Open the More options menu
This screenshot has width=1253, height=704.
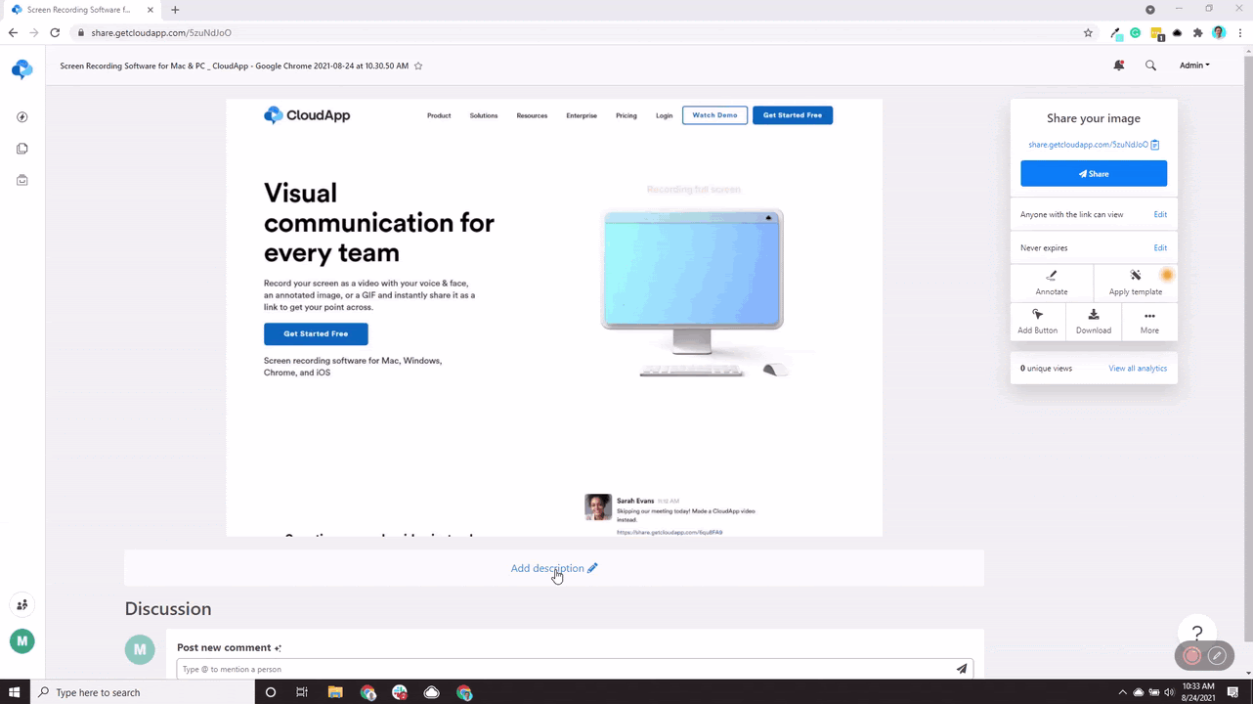[x=1149, y=322]
